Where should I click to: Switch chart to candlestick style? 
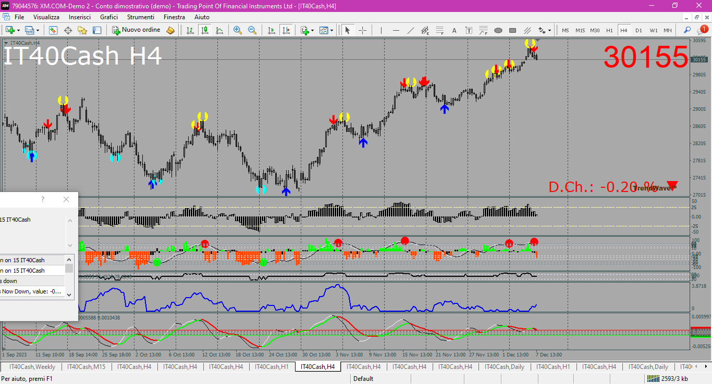coord(205,30)
